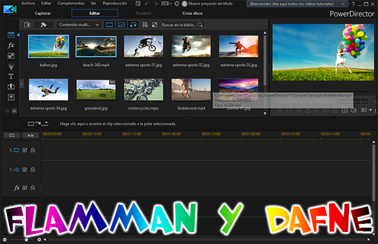Switch to the Editar mode tab
The image size is (378, 244).
(94, 13)
